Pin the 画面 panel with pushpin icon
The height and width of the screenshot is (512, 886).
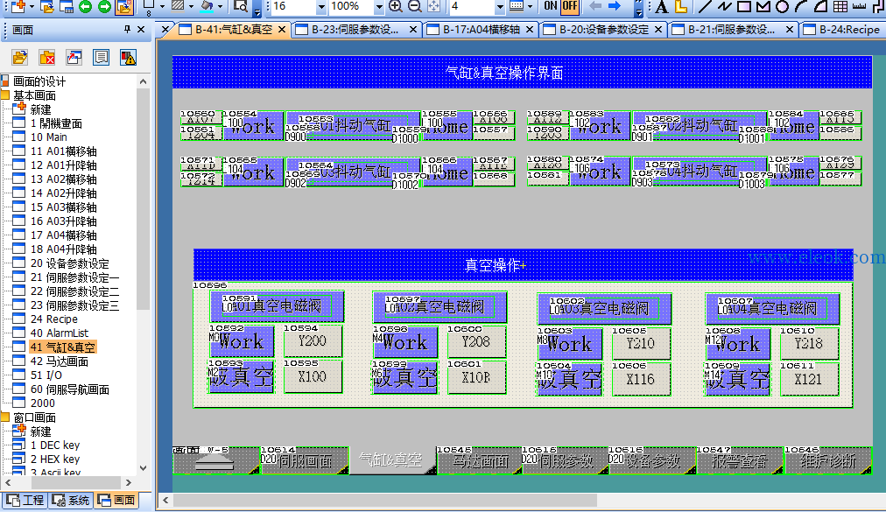click(x=127, y=30)
